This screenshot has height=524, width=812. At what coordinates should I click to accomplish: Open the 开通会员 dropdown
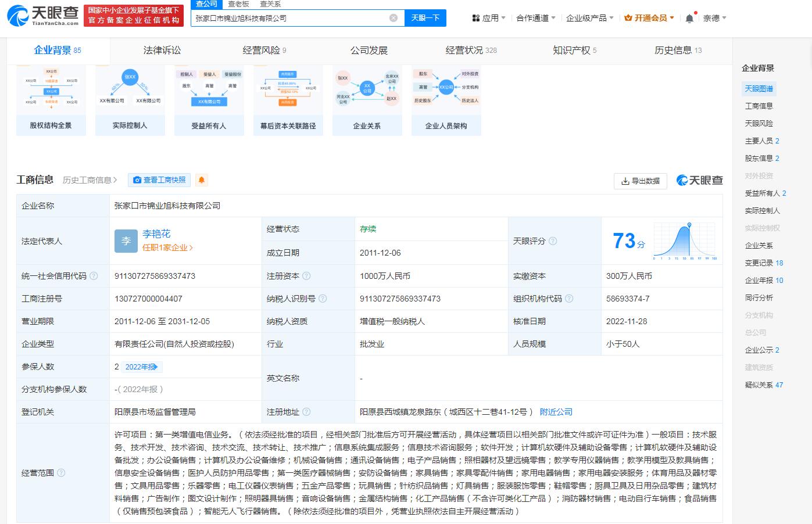(x=649, y=18)
